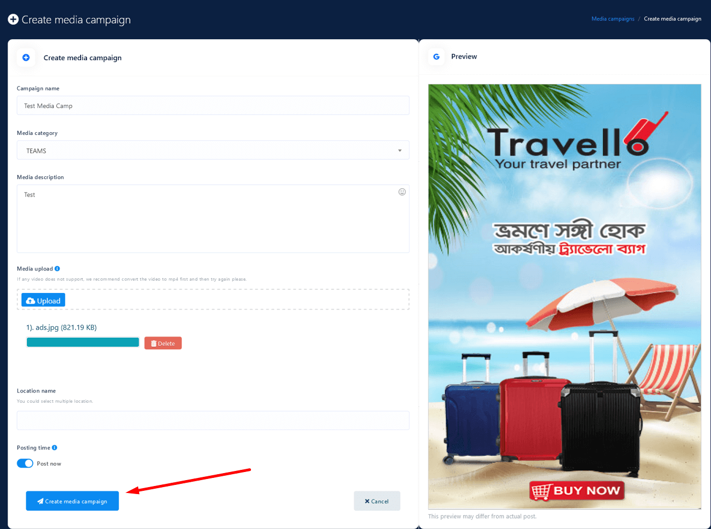Click the Google icon beside Preview
This screenshot has height=529, width=711.
coord(436,56)
